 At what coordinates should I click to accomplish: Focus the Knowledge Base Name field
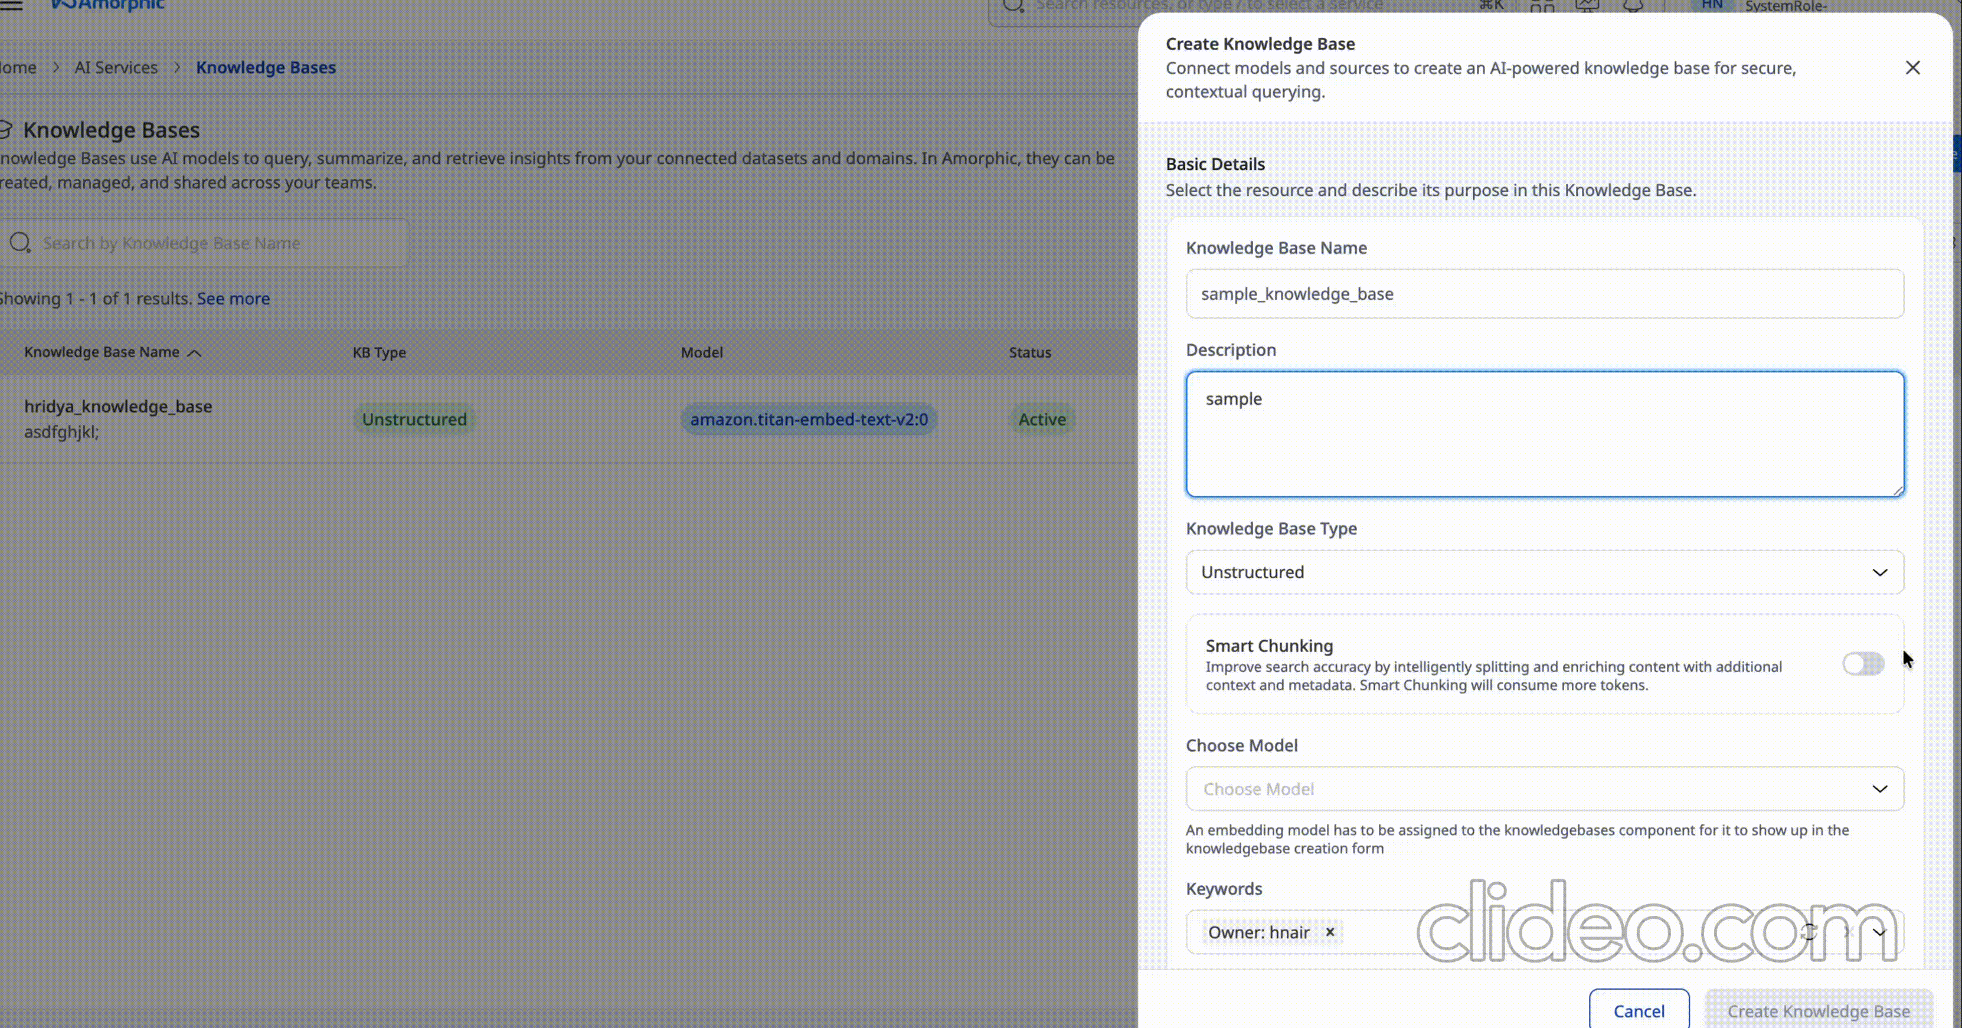click(x=1545, y=294)
